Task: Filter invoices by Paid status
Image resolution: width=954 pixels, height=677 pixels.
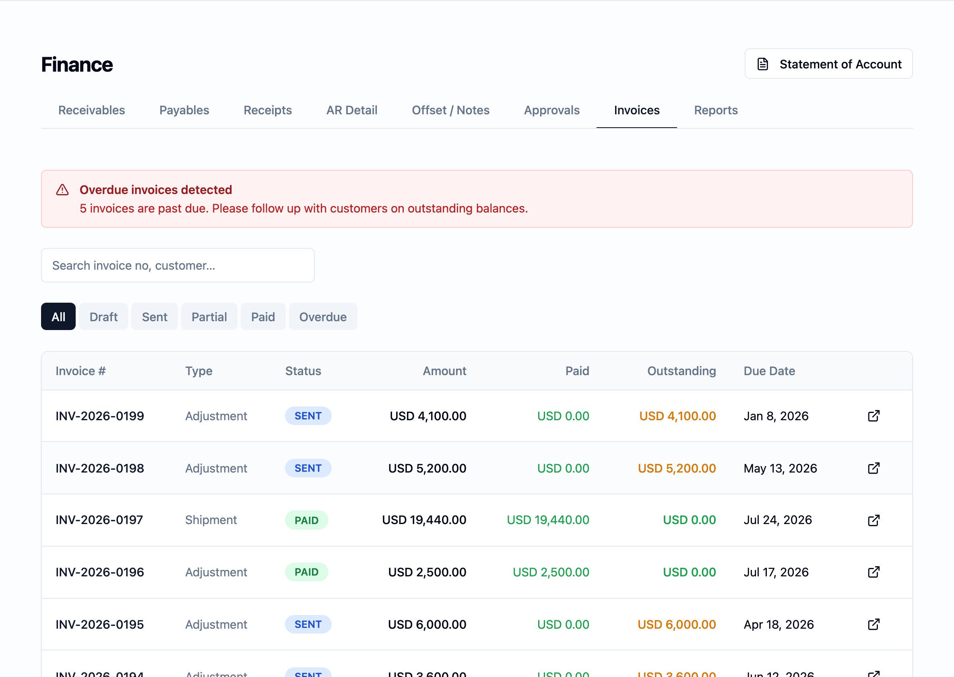Action: coord(263,316)
